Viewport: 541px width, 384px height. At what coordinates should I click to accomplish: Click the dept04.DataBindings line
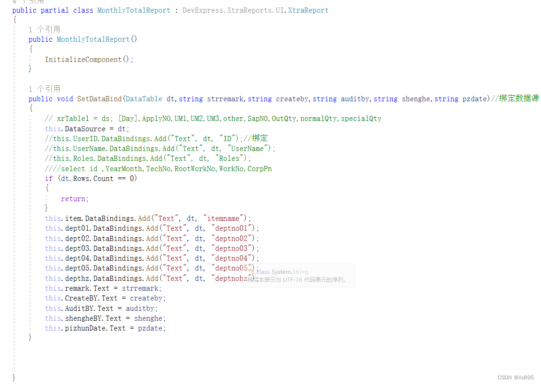click(x=152, y=258)
